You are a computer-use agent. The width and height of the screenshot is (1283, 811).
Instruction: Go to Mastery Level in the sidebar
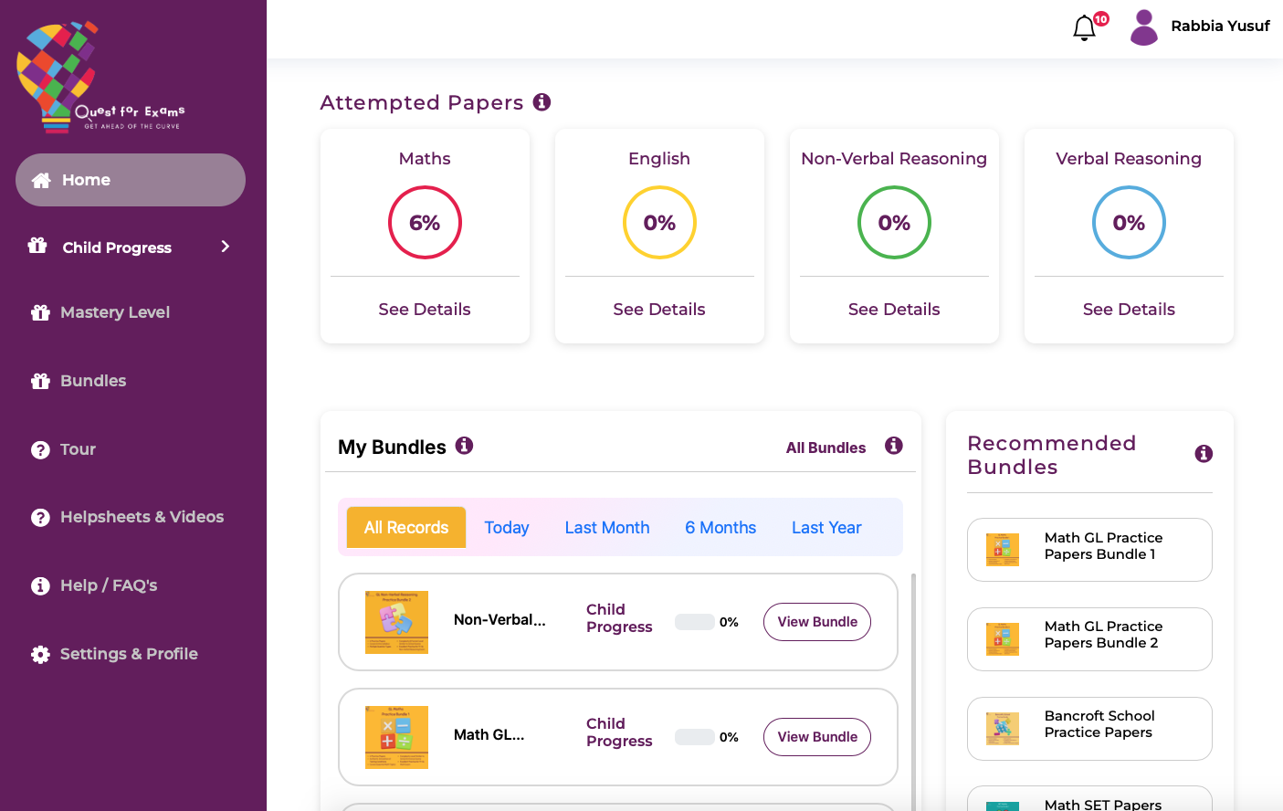(x=114, y=312)
